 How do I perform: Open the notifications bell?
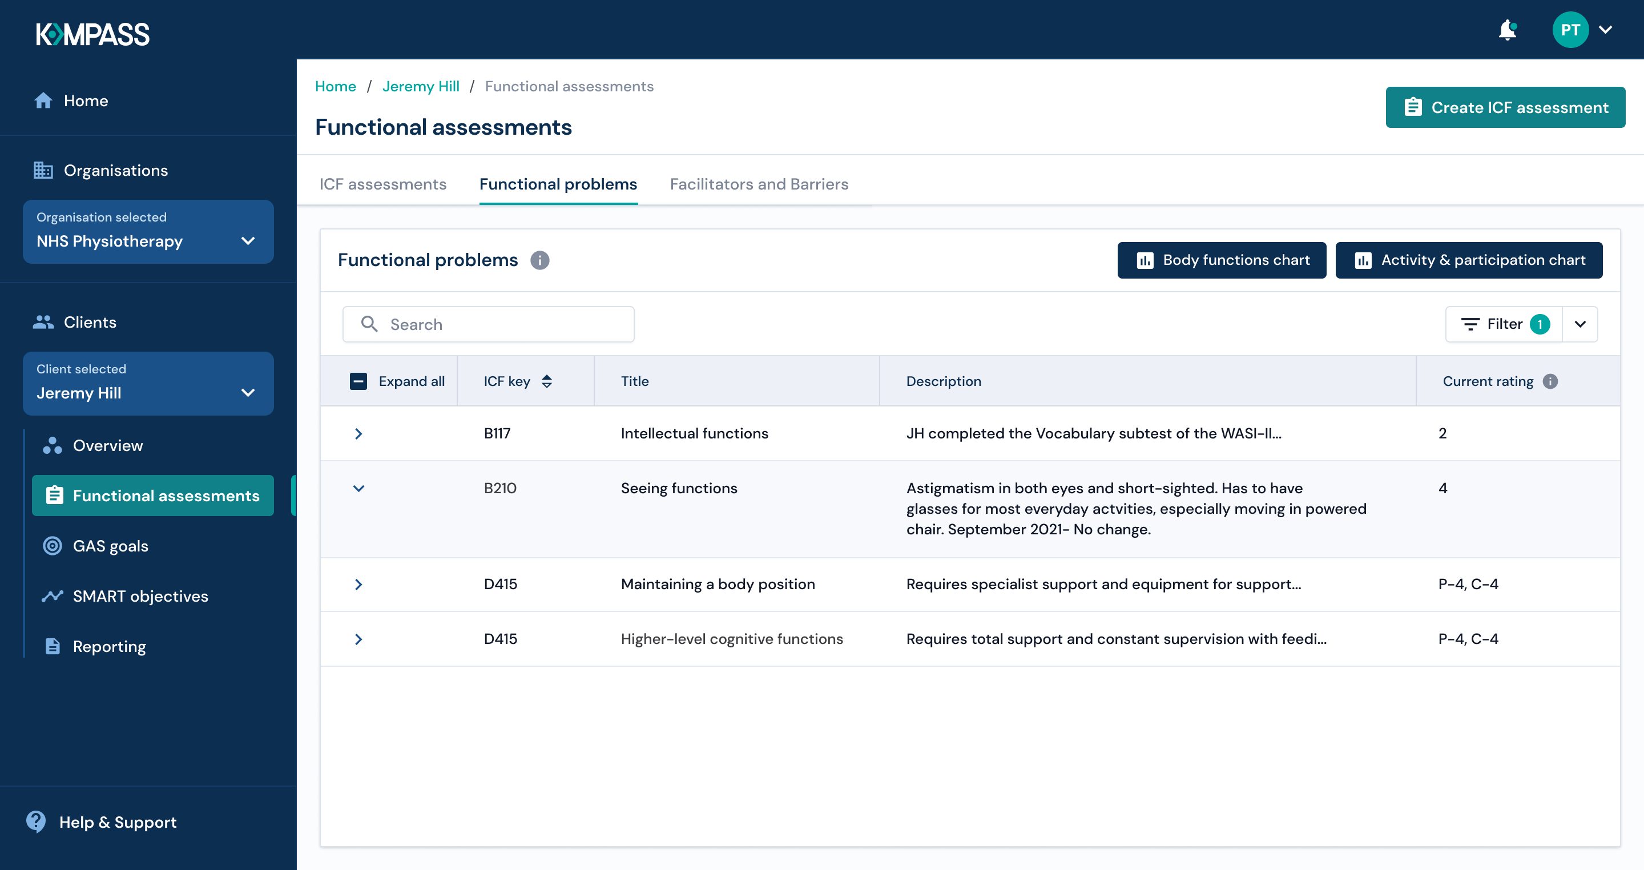click(1508, 29)
